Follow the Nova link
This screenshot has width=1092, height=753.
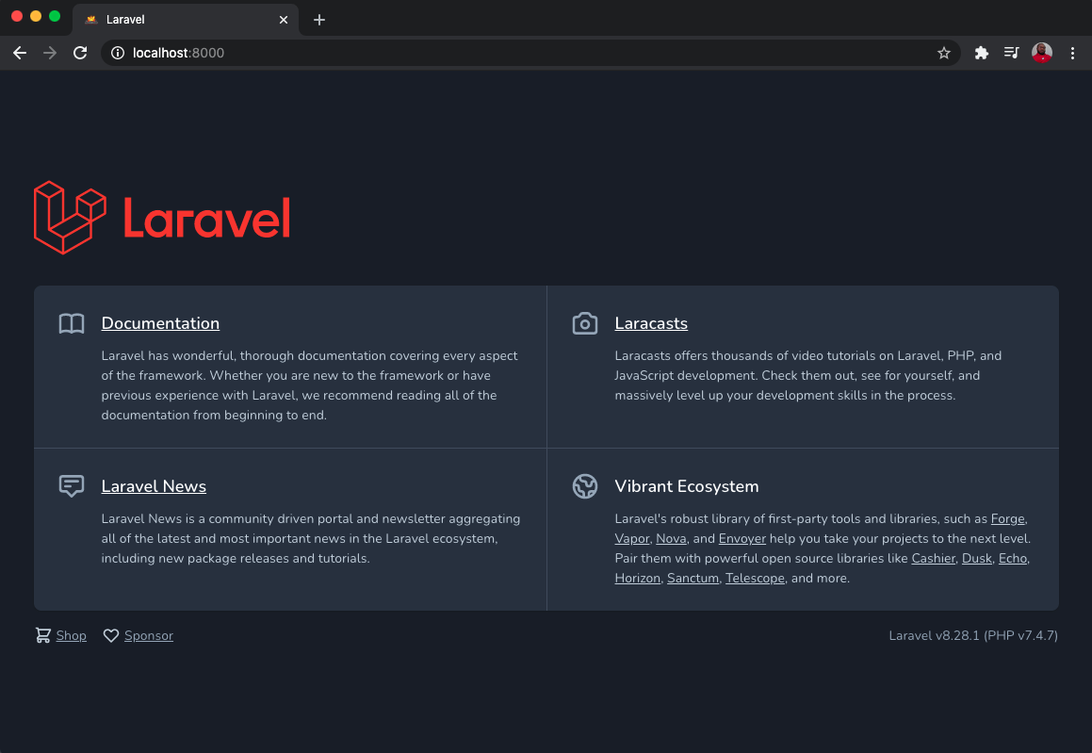[x=672, y=538]
